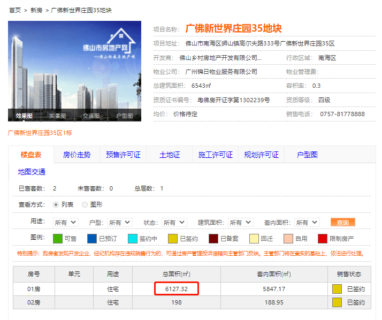Open the 施工许可证 tab

click(x=216, y=155)
